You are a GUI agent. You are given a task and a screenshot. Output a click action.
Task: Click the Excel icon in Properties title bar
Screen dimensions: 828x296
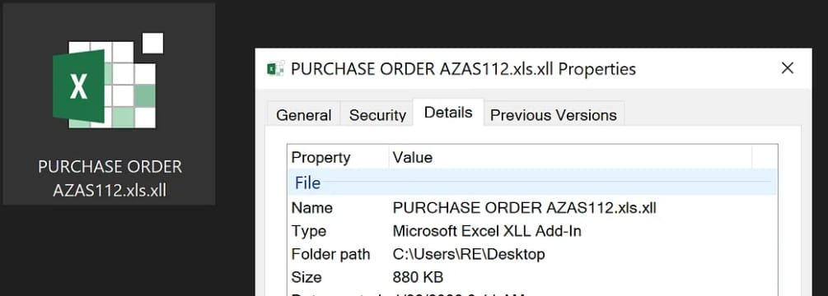point(274,69)
